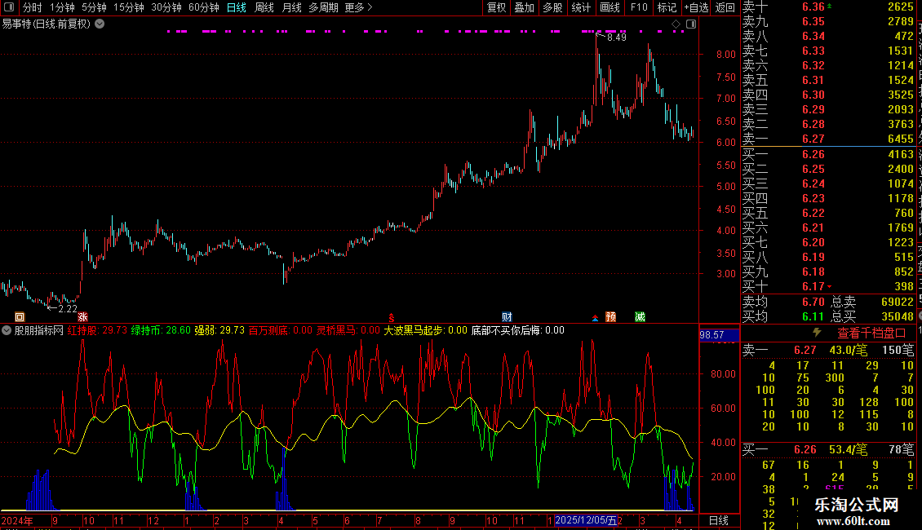Select the 5分钟 period tab
Viewport: 922px width, 530px height.
94,7
